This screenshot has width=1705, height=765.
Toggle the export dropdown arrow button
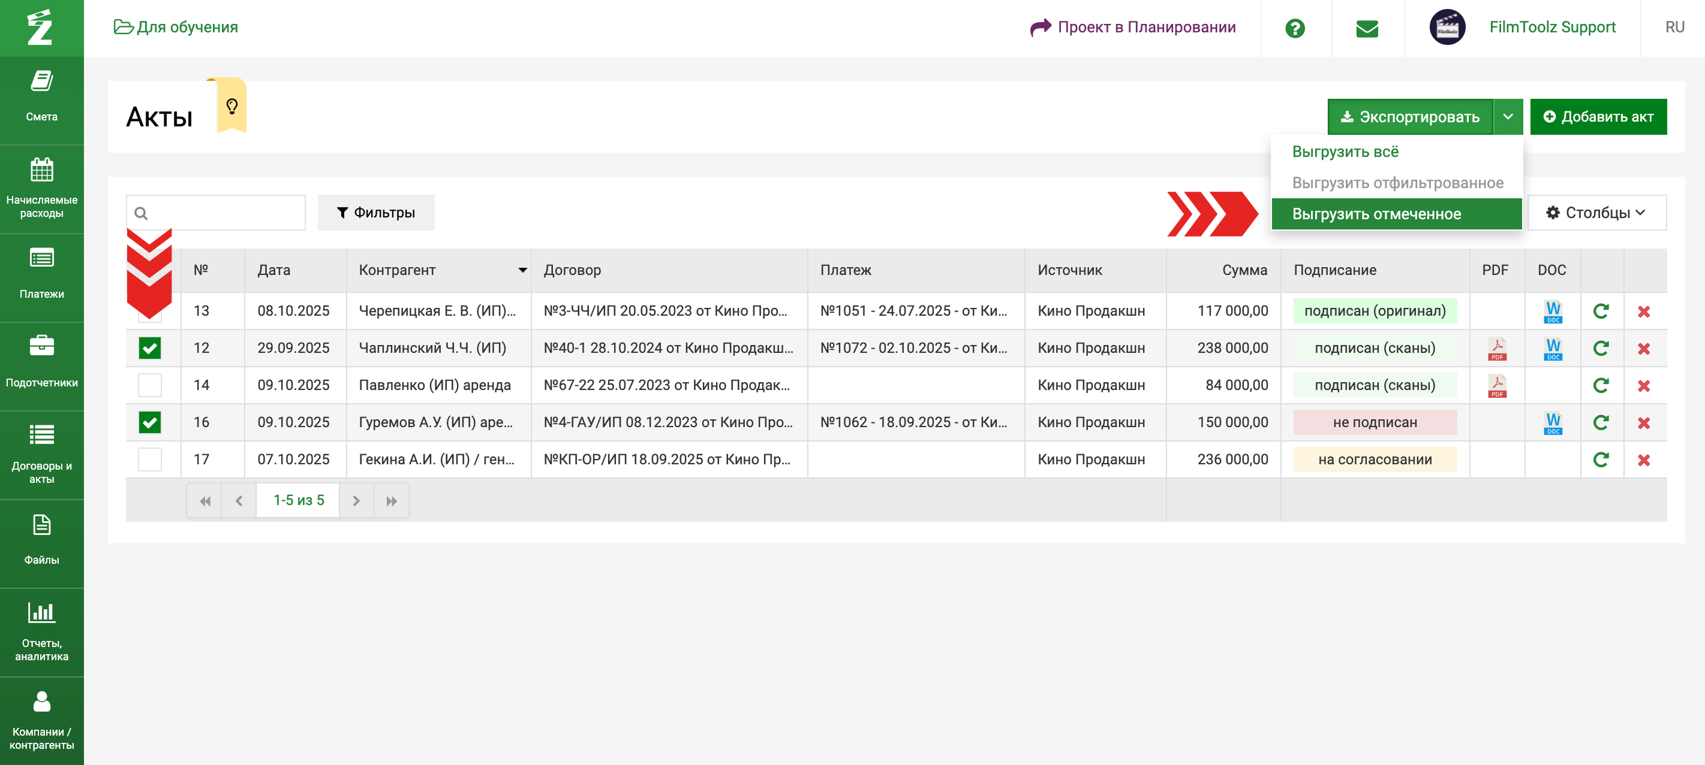[1507, 117]
